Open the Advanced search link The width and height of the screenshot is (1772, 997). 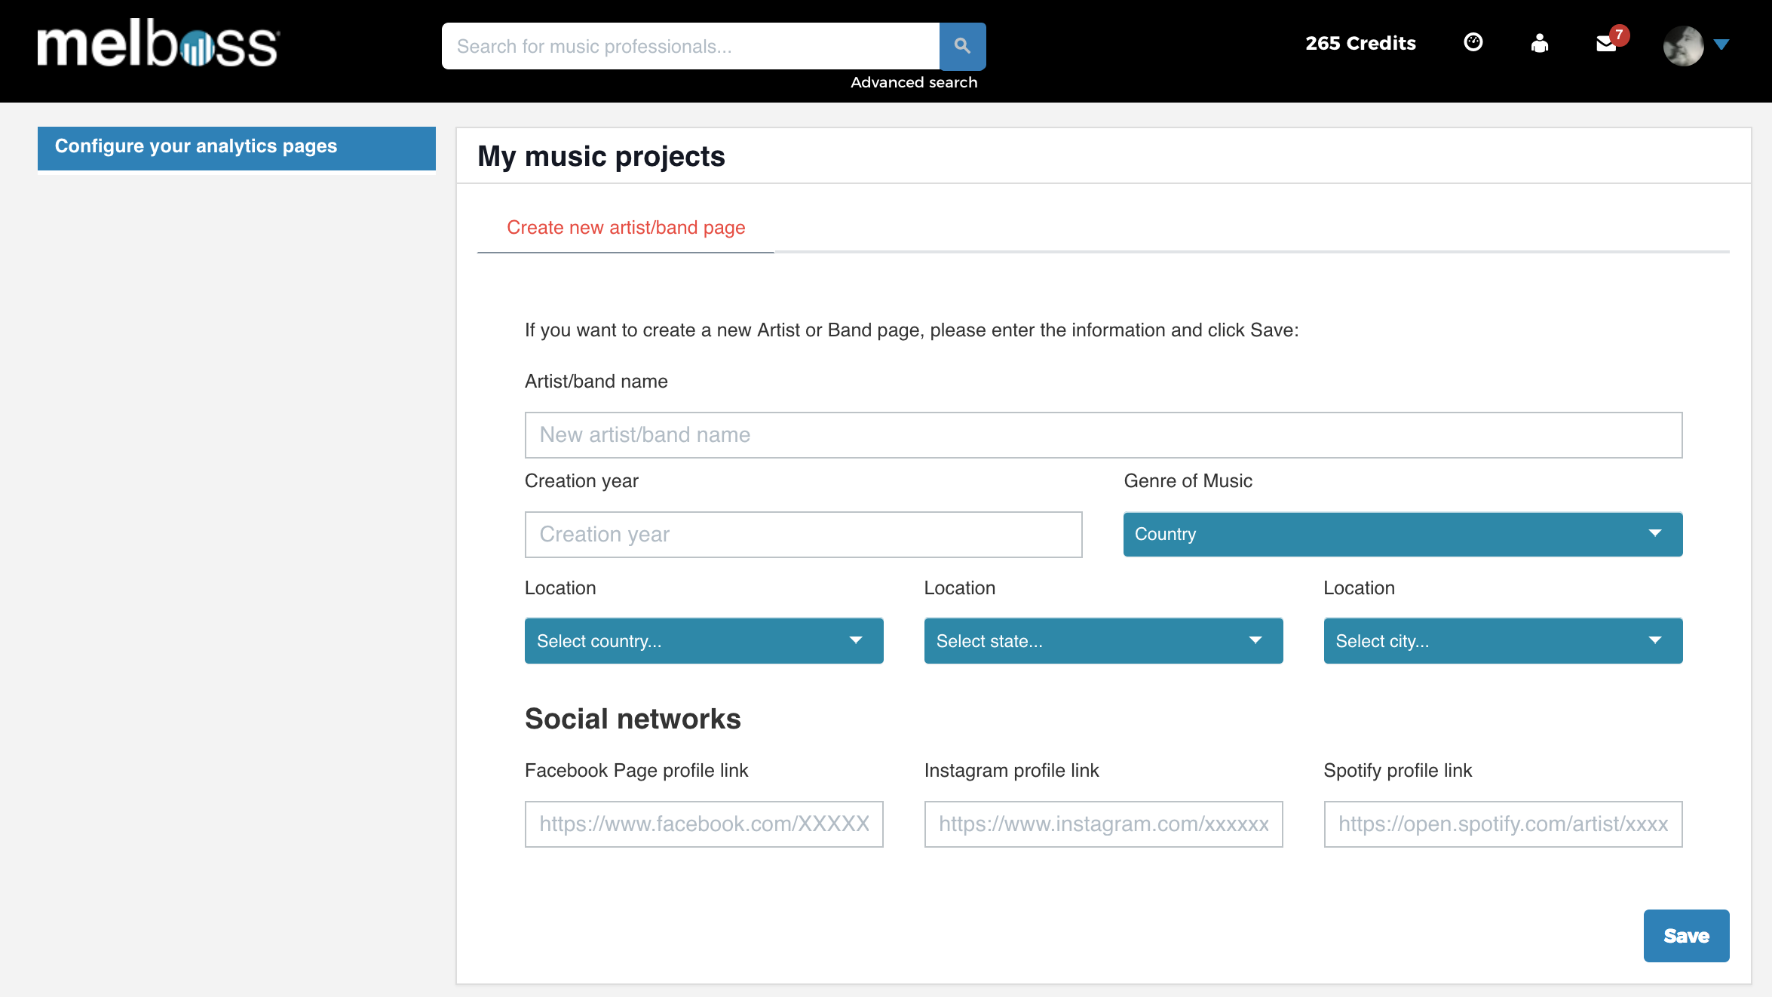point(914,82)
